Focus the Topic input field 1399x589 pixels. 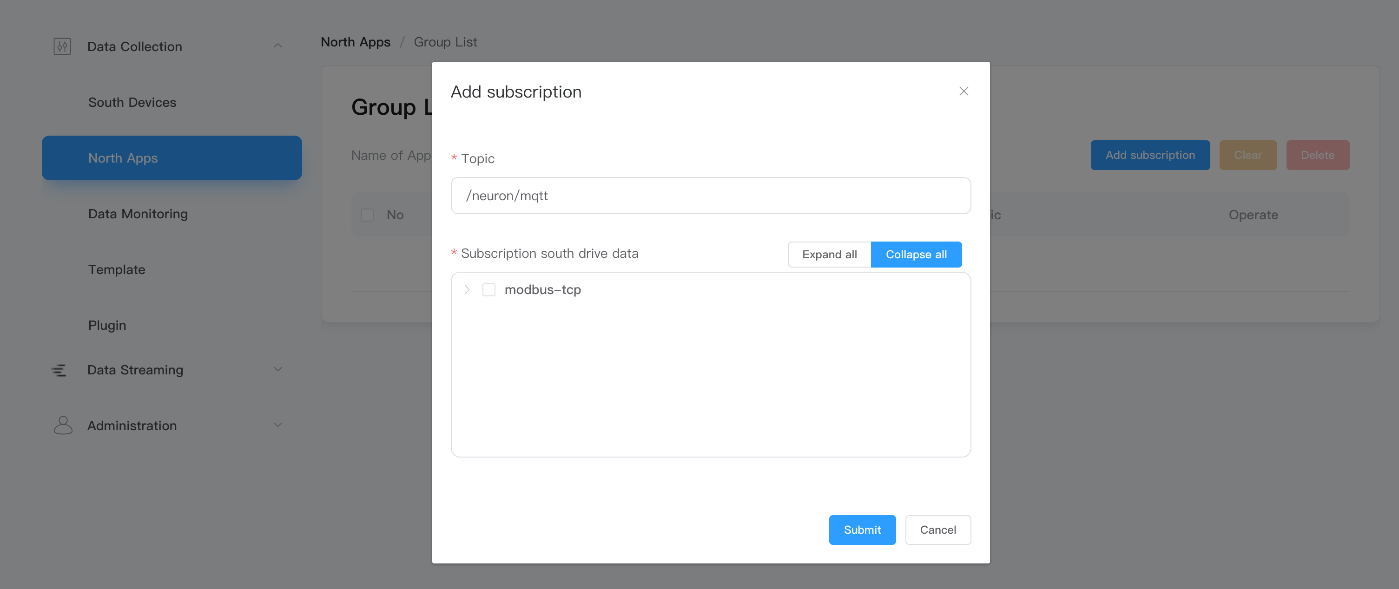coord(710,196)
